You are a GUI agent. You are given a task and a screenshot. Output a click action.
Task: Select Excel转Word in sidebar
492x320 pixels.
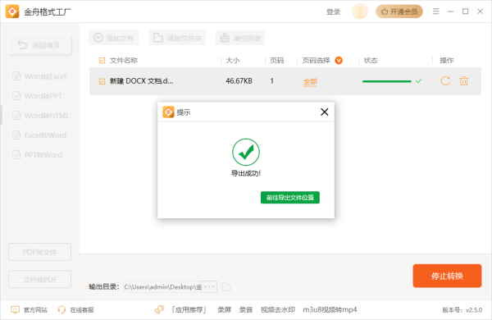click(x=39, y=135)
